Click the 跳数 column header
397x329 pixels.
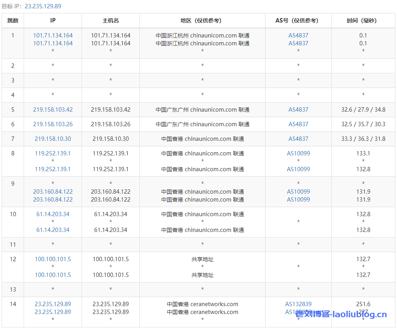13,21
